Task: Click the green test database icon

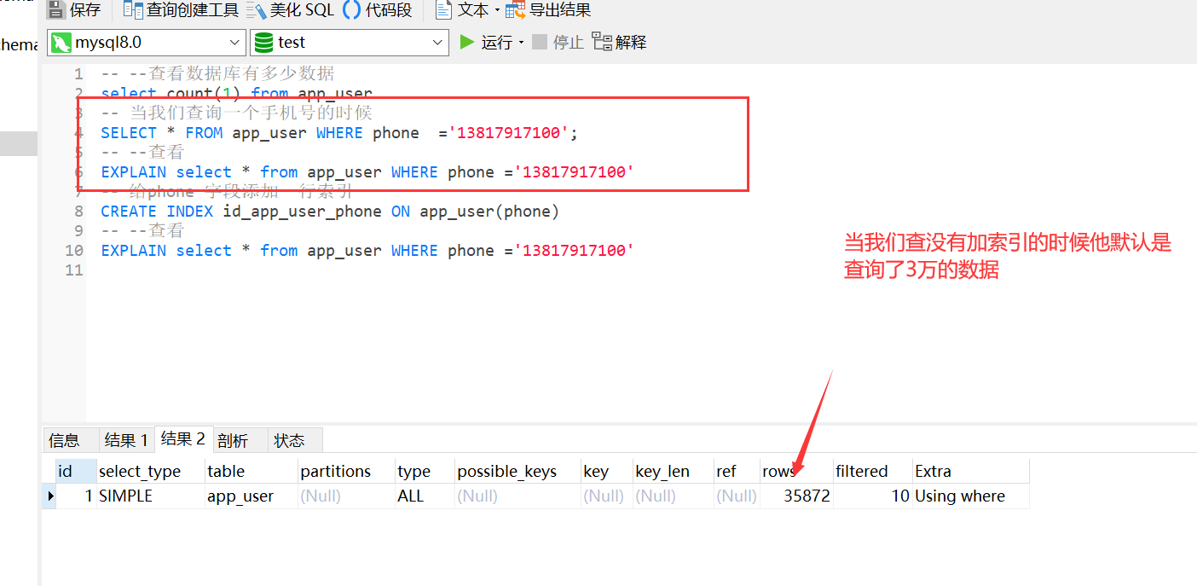Action: tap(263, 43)
